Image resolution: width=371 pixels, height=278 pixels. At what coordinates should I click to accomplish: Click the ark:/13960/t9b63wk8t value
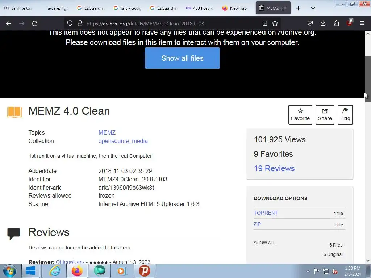pyautogui.click(x=126, y=188)
